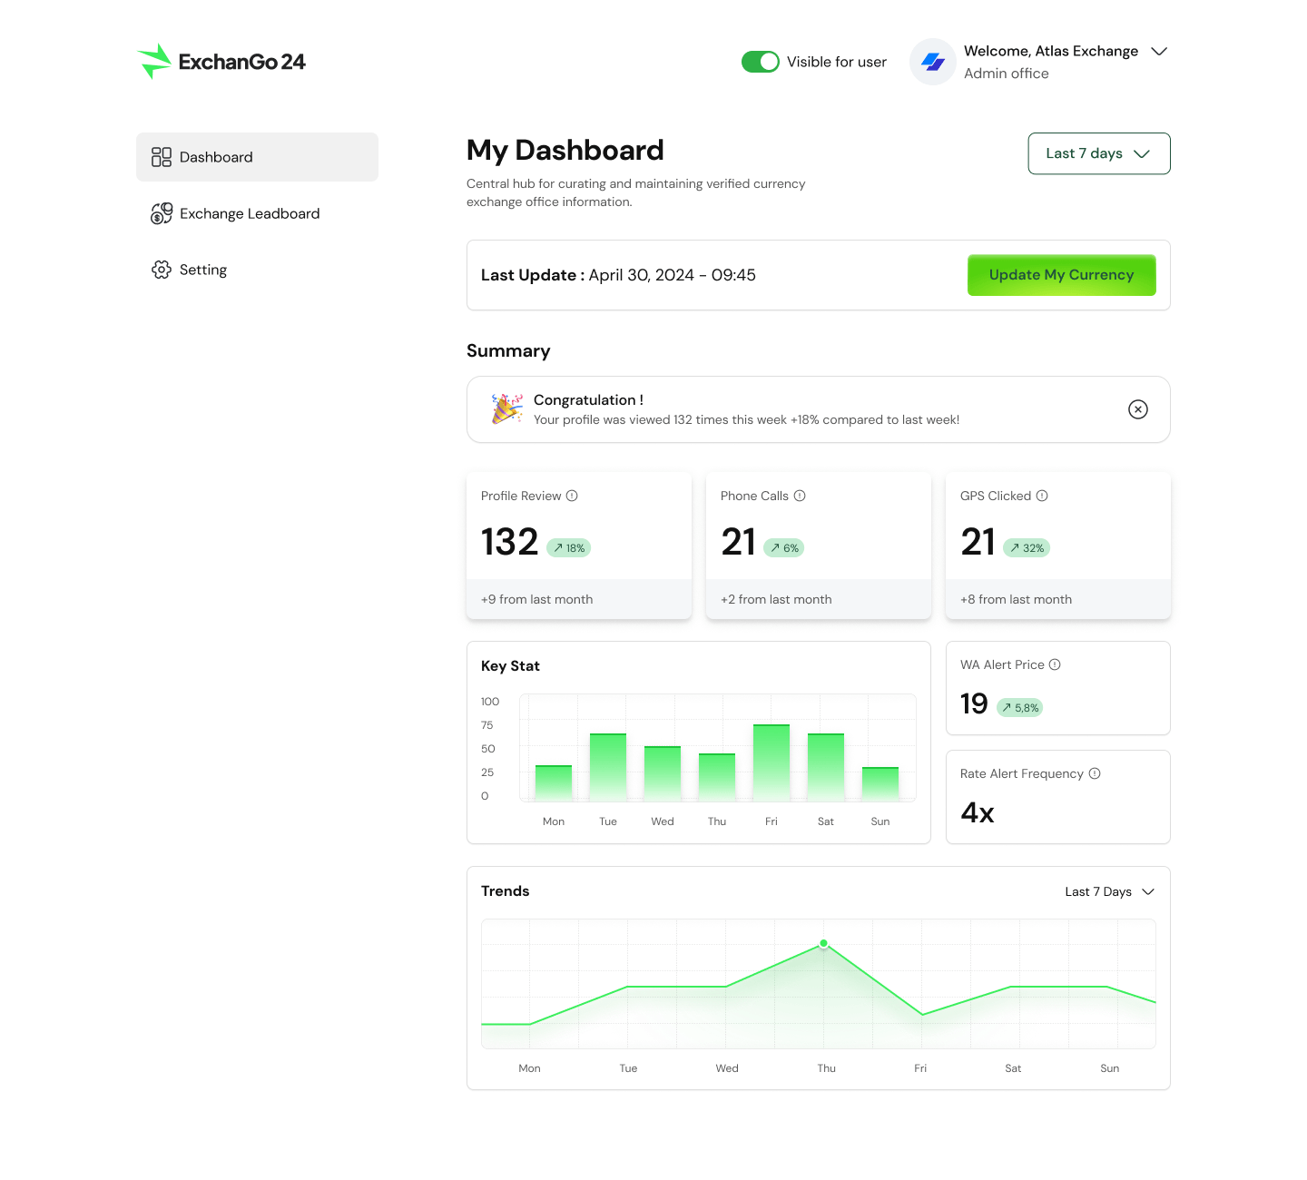Click the Atlas Exchange avatar icon

(x=933, y=62)
